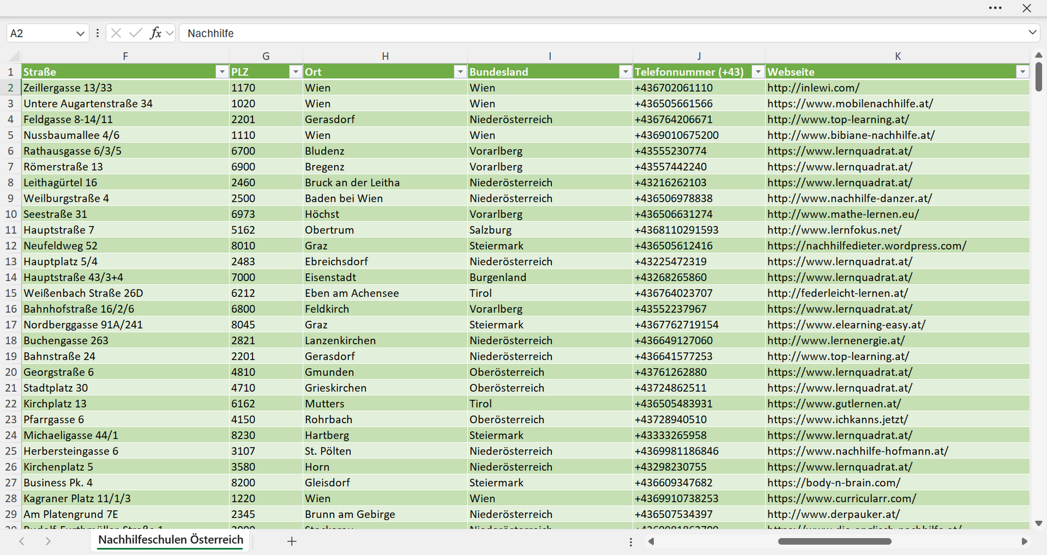Click the horizontal scrollbar left arrow
The width and height of the screenshot is (1047, 555).
coord(651,541)
